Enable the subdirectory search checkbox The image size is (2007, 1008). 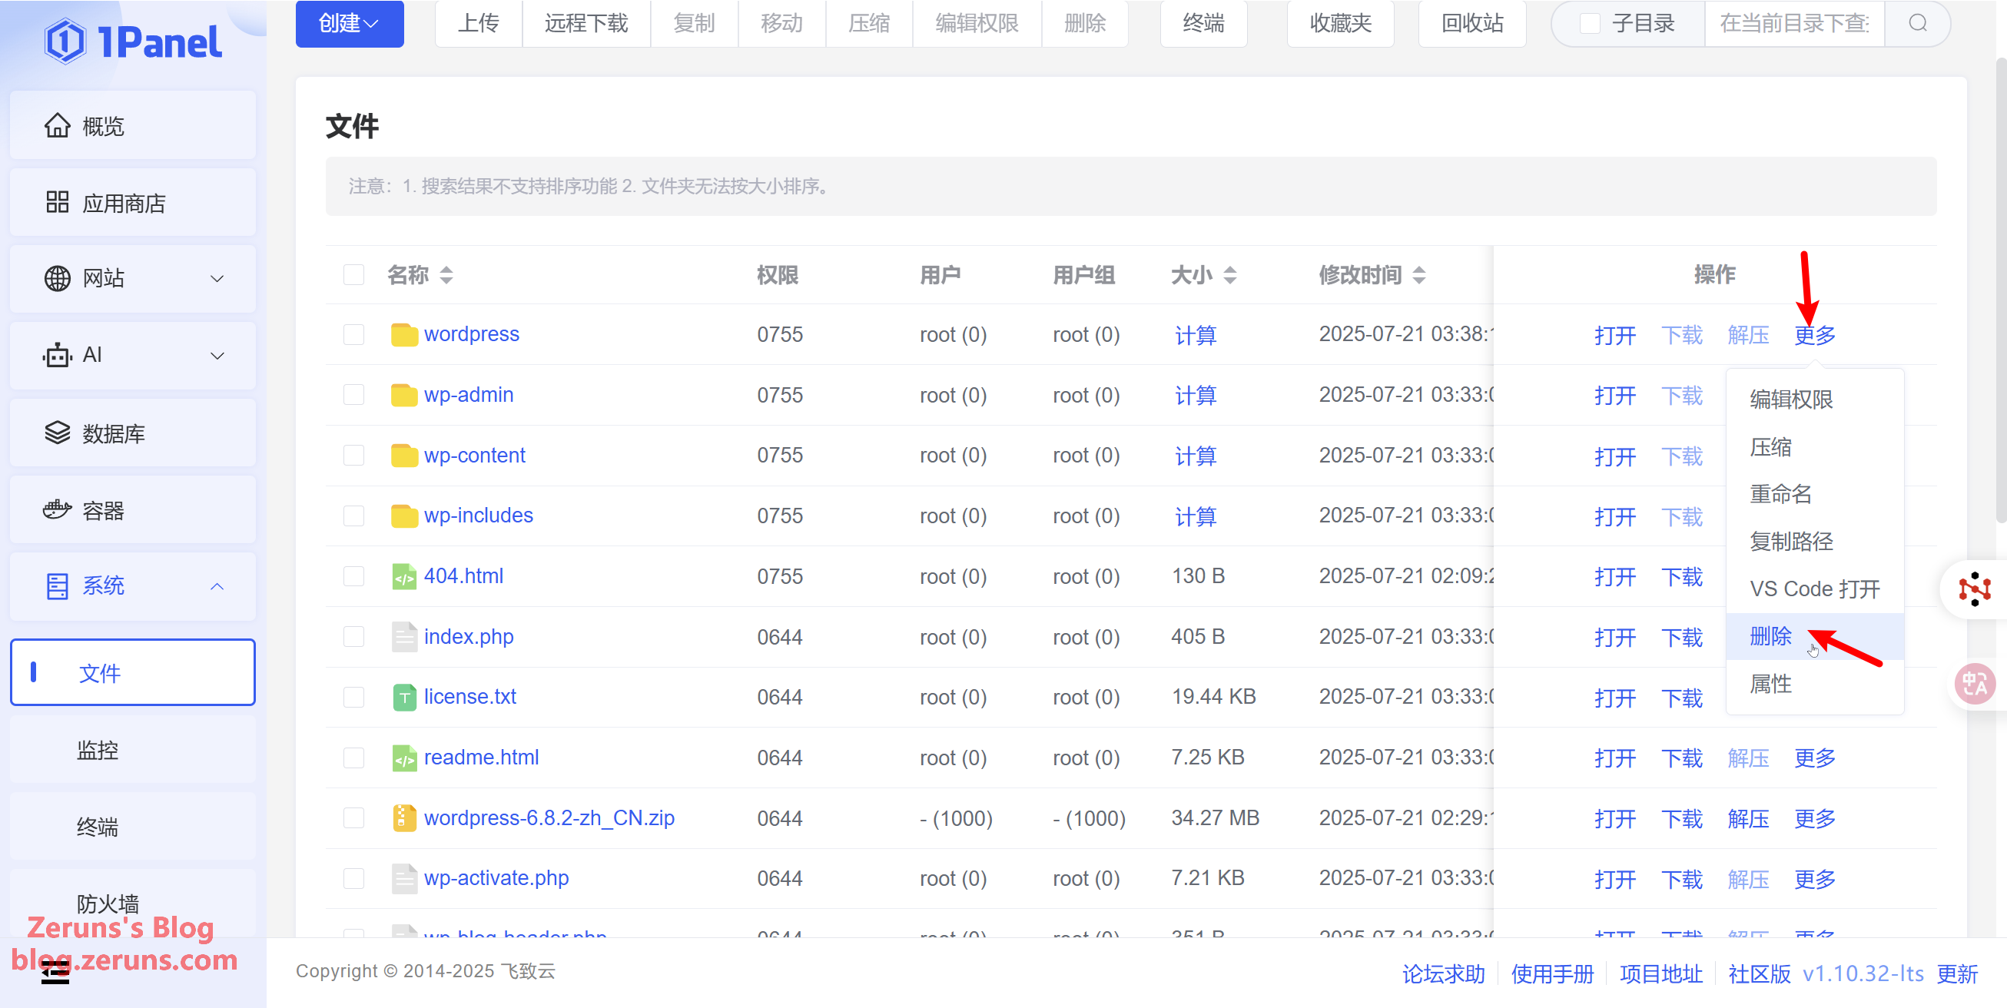coord(1590,23)
